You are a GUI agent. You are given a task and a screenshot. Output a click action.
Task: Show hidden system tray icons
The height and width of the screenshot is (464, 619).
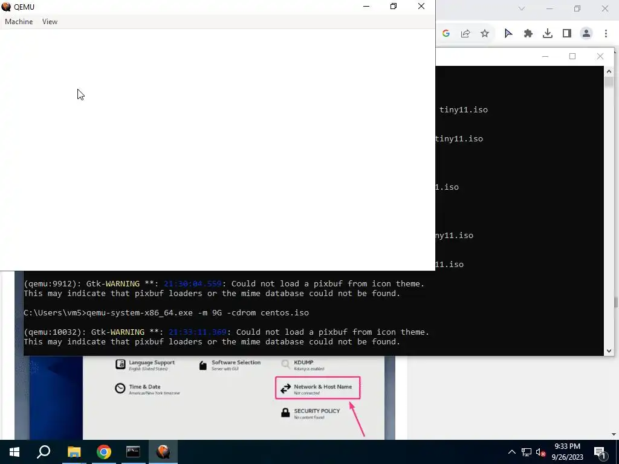coord(511,452)
